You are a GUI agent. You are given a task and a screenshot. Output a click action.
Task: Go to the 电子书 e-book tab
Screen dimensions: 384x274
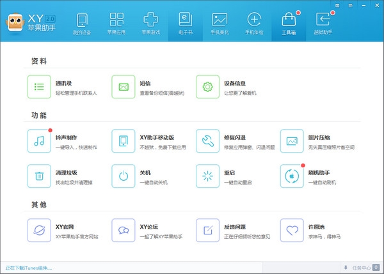click(186, 24)
